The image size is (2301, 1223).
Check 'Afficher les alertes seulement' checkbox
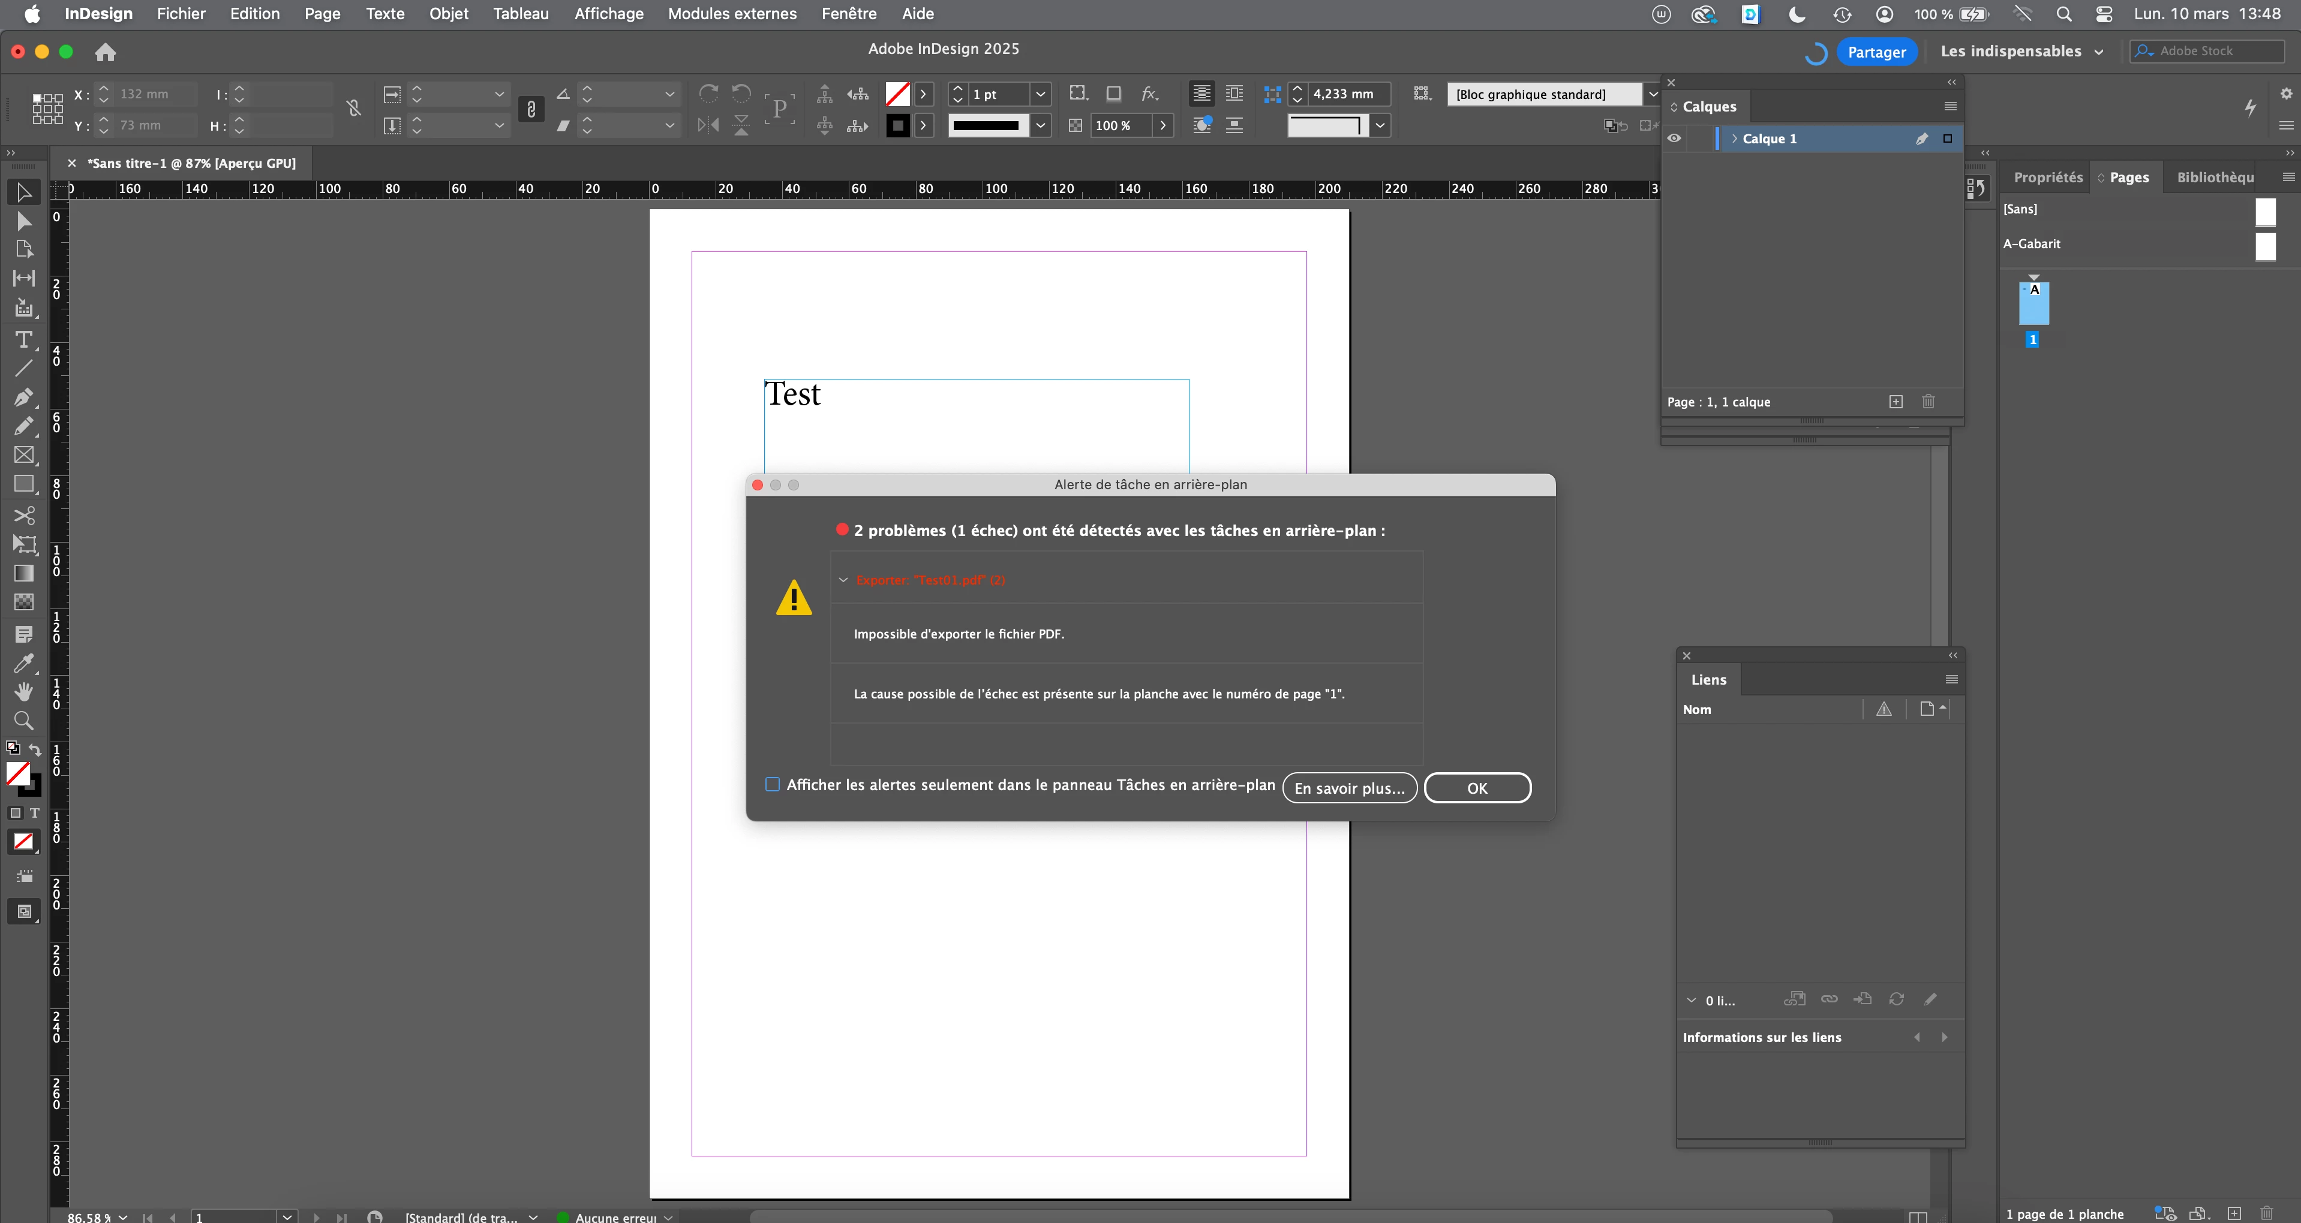click(773, 785)
